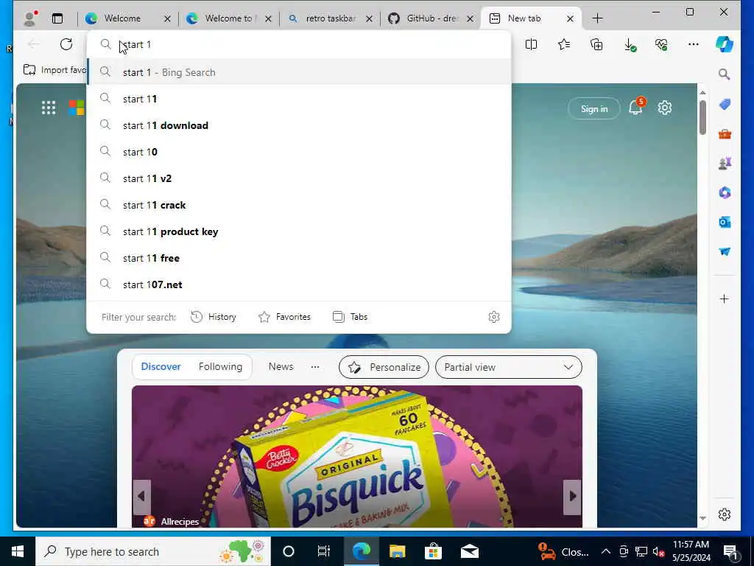
Task: Open the Copilot icon
Action: [725, 44]
